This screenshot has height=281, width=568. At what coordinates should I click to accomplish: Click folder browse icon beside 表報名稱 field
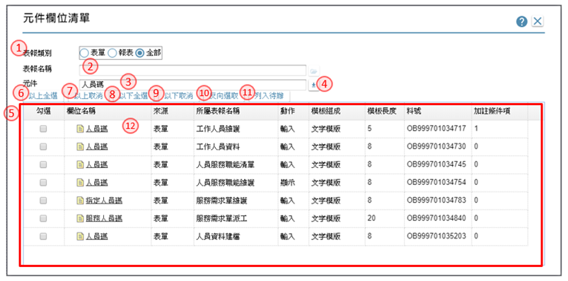pos(313,71)
